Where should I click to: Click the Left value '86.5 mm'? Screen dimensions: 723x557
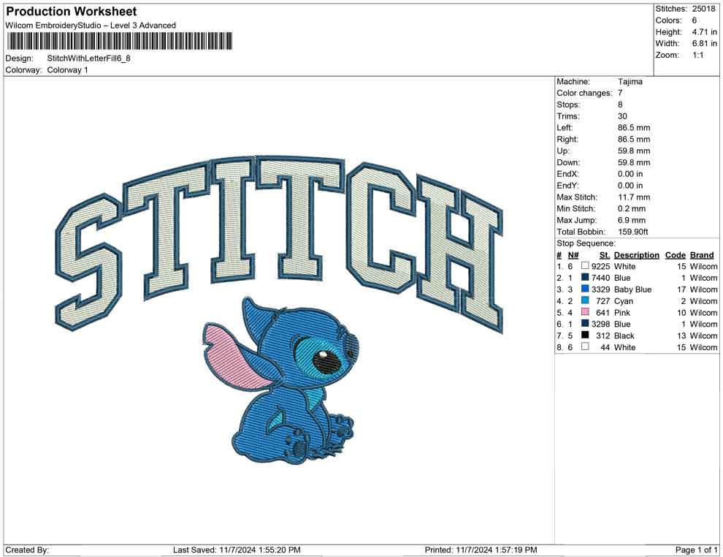(634, 128)
